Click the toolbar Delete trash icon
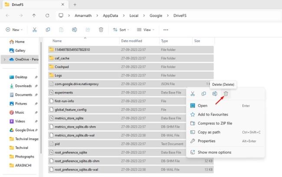 (x=101, y=29)
